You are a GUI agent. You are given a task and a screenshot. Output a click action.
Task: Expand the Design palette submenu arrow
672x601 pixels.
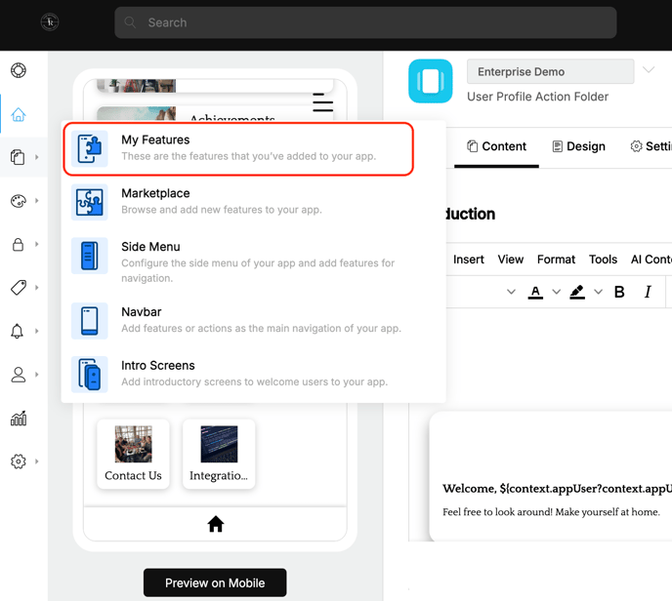pyautogui.click(x=37, y=201)
